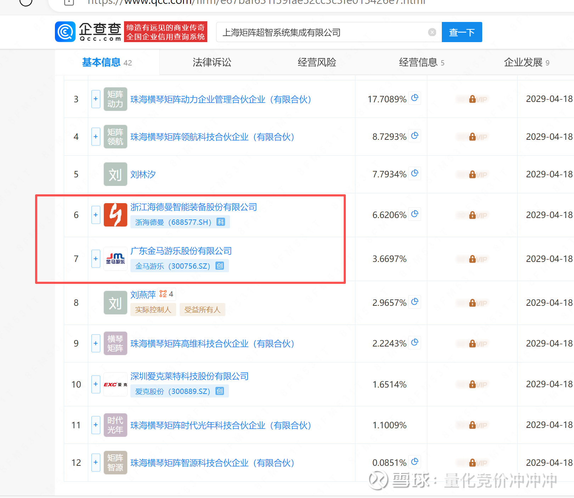The width and height of the screenshot is (574, 498).
Task: Open the stake chart icon beside 7.7934%
Action: click(415, 173)
